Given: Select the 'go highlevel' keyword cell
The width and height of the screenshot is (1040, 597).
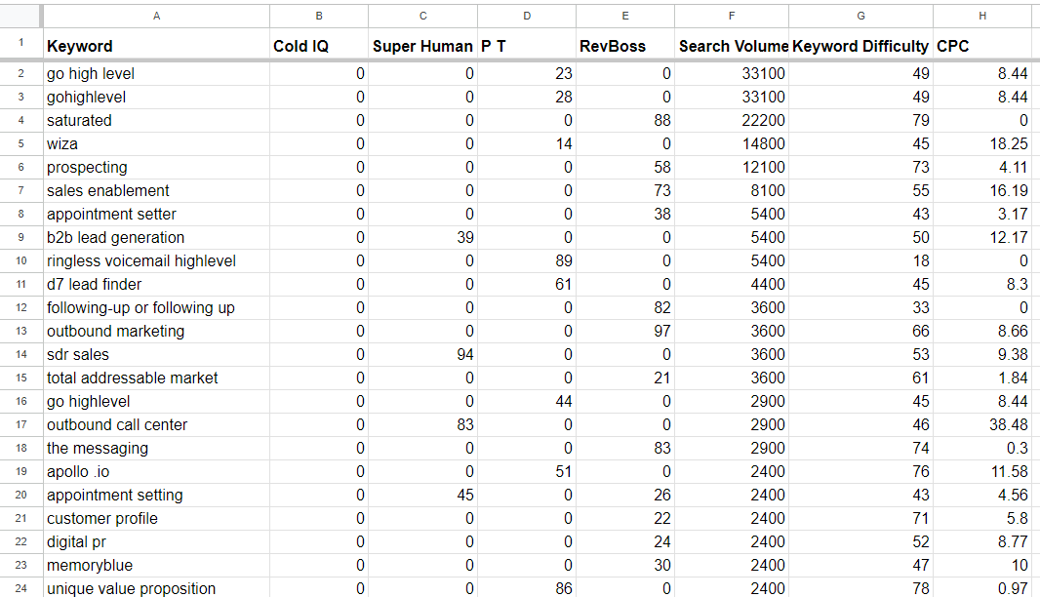Looking at the screenshot, I should (156, 401).
